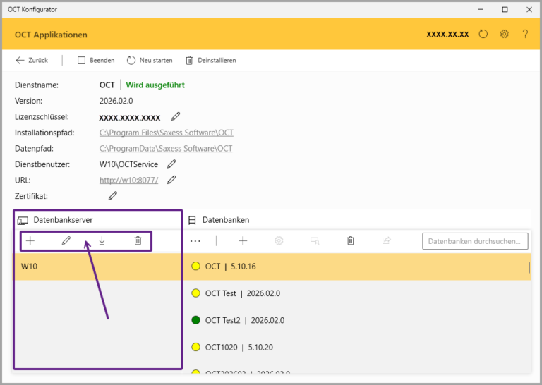Add a new database in Datenbanken toolbar
This screenshot has height=385, width=542.
coord(243,241)
